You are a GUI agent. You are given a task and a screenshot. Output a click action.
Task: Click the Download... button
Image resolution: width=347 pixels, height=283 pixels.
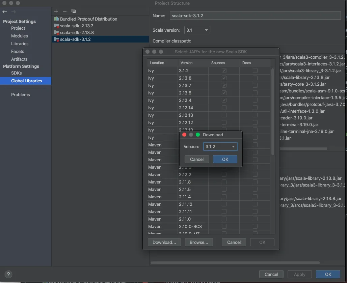[x=164, y=242]
